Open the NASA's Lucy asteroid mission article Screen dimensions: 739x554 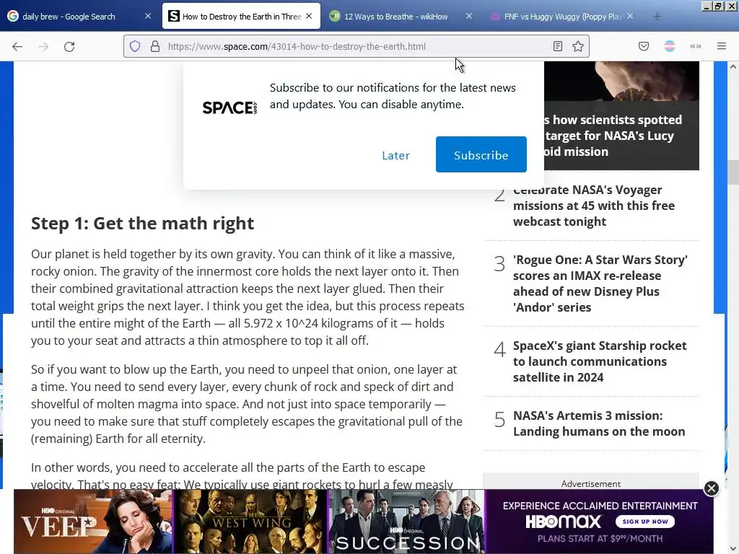[x=613, y=136]
